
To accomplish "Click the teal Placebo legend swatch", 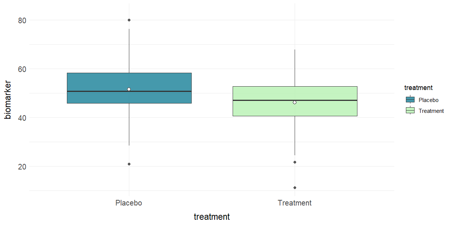I will 410,99.
